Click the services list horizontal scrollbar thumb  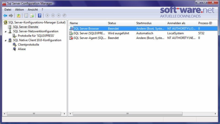click(128, 114)
